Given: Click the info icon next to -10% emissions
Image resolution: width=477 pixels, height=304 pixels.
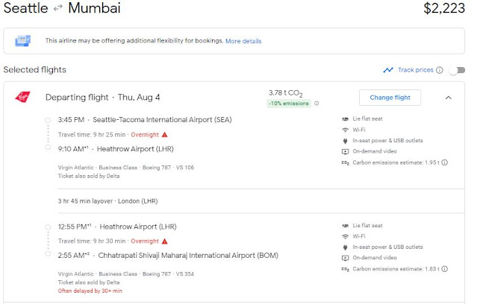Looking at the screenshot, I should tap(317, 104).
